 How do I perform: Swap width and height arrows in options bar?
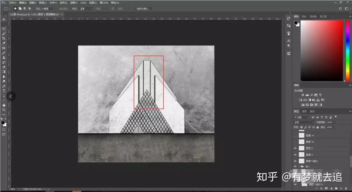coord(113,9)
